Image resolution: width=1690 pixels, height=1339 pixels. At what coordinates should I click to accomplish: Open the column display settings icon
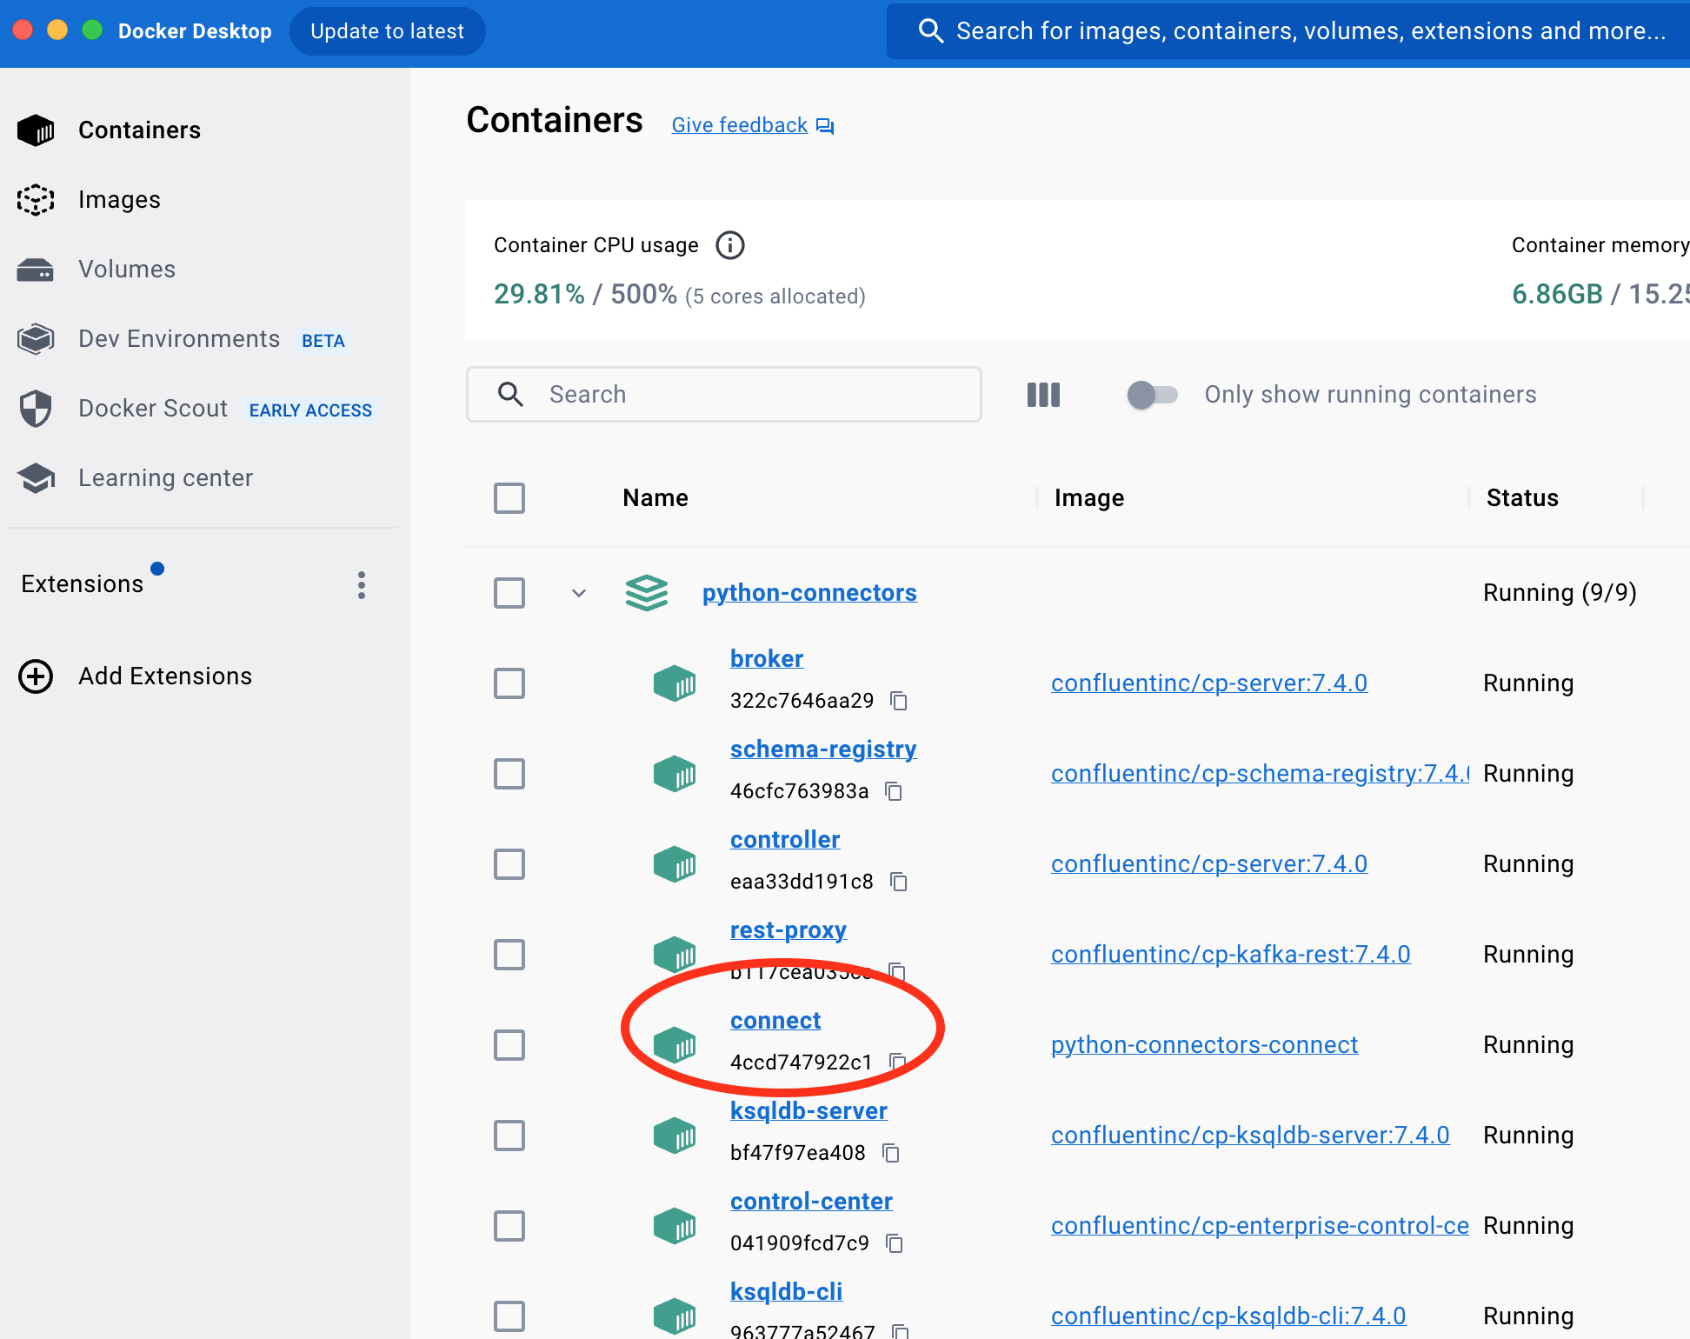(x=1043, y=395)
